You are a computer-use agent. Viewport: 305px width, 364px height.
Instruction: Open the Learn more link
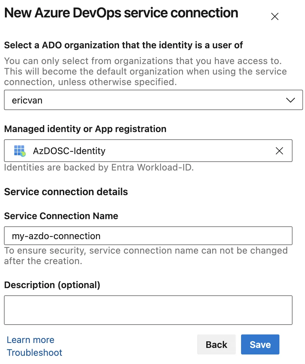pos(30,340)
